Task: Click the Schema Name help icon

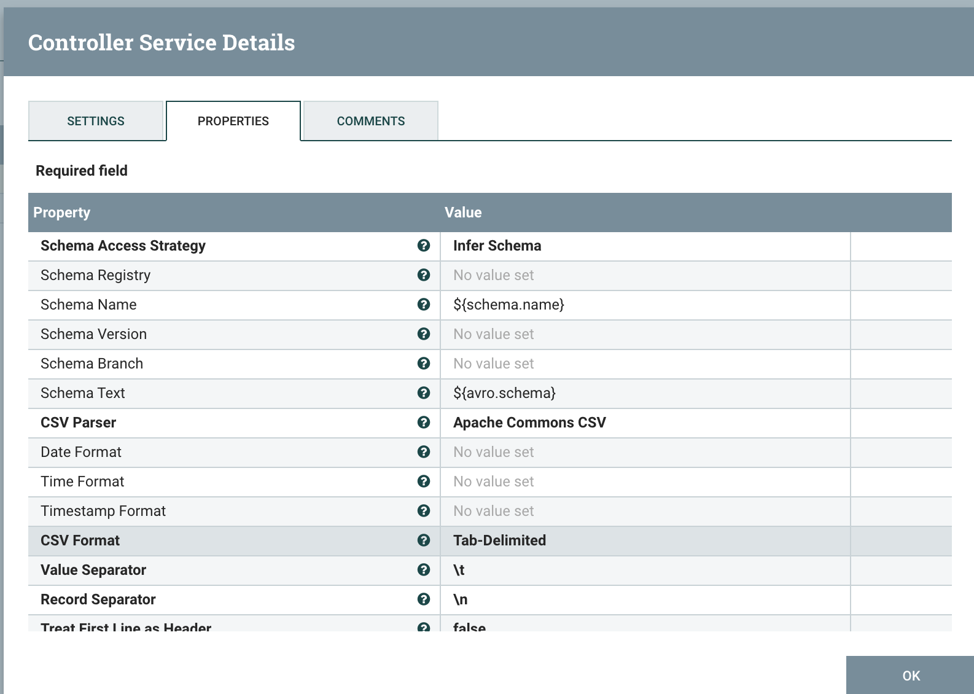Action: [423, 305]
